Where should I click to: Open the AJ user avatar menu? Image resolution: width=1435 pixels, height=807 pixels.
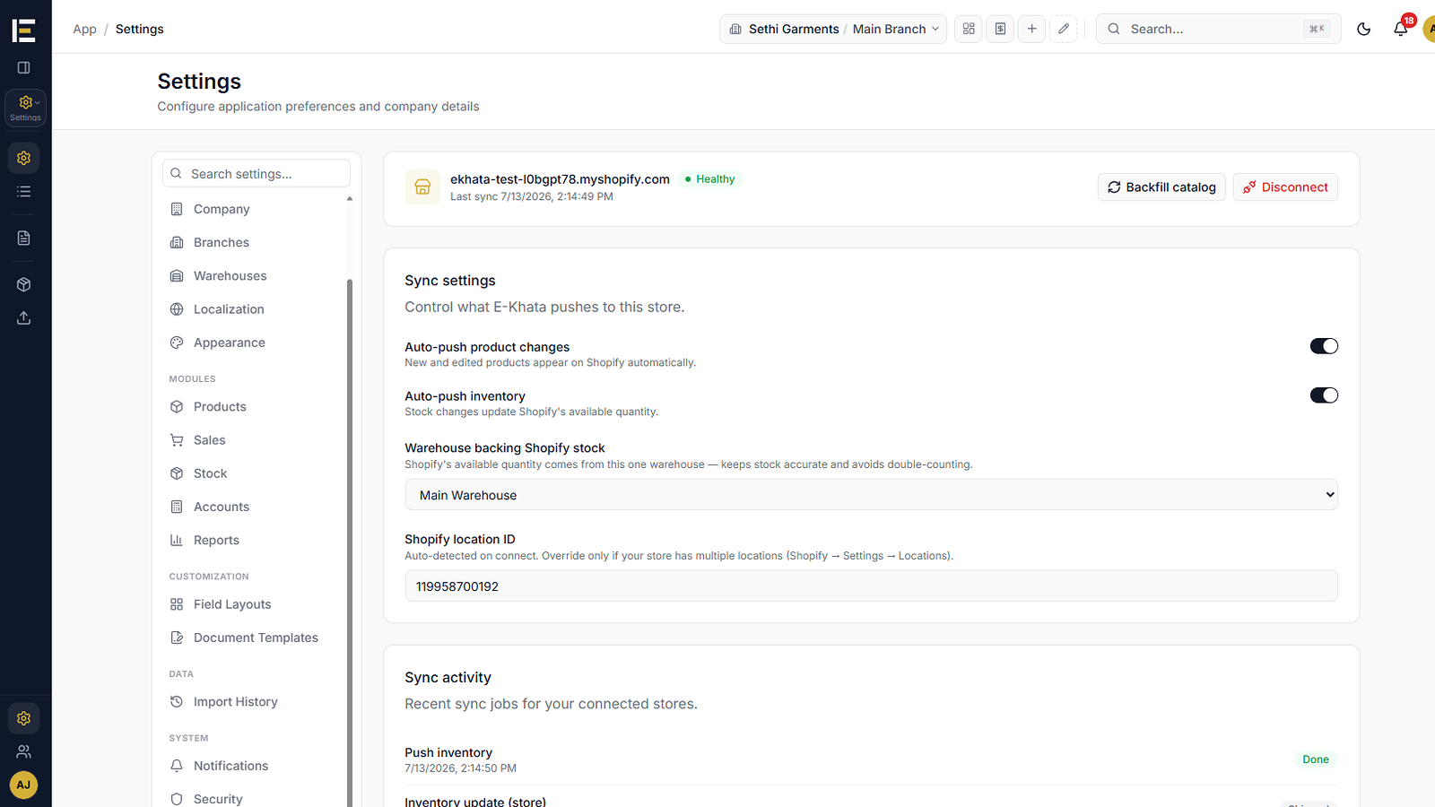24,785
